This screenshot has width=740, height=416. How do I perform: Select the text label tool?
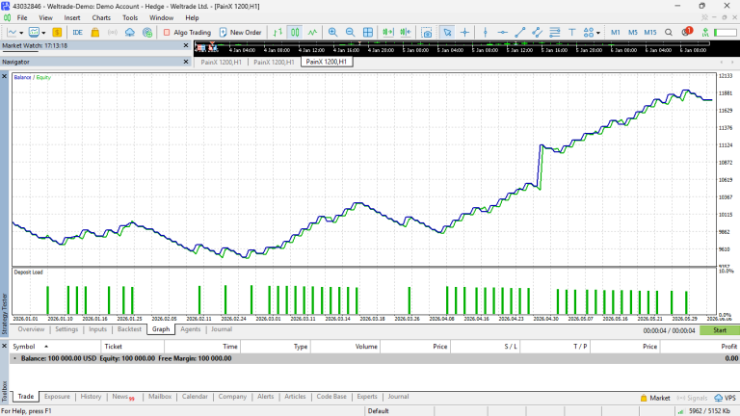click(x=572, y=33)
